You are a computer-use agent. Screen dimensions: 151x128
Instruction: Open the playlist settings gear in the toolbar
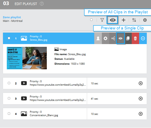click(x=145, y=20)
